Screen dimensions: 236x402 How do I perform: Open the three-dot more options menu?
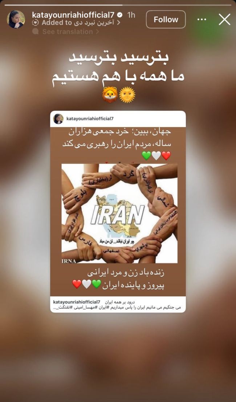point(202,20)
